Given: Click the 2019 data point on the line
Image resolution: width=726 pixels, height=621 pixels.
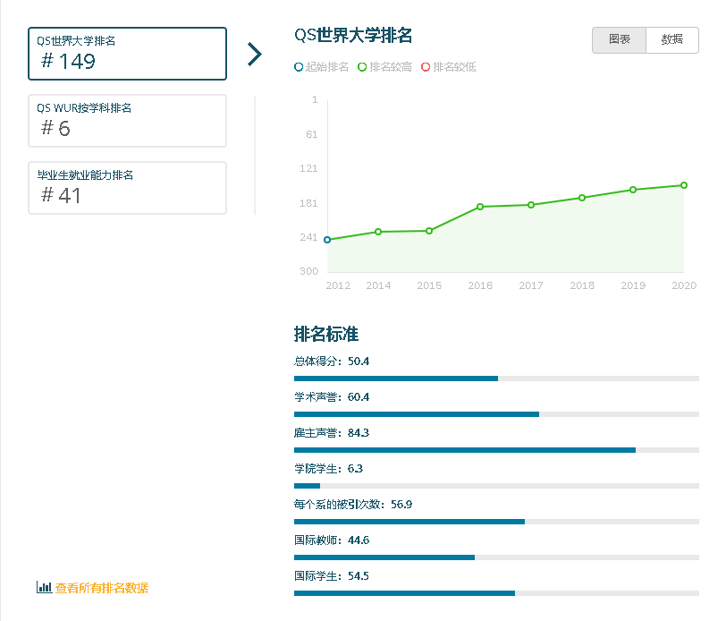Looking at the screenshot, I should pos(632,190).
